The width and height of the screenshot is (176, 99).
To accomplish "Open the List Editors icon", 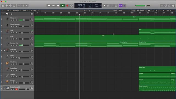I will (x=162, y=5).
